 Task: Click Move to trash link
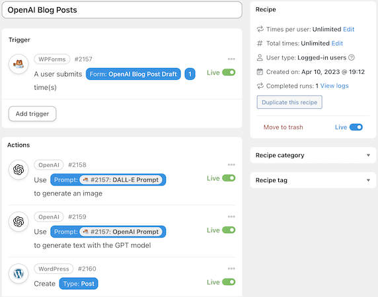[x=283, y=127]
